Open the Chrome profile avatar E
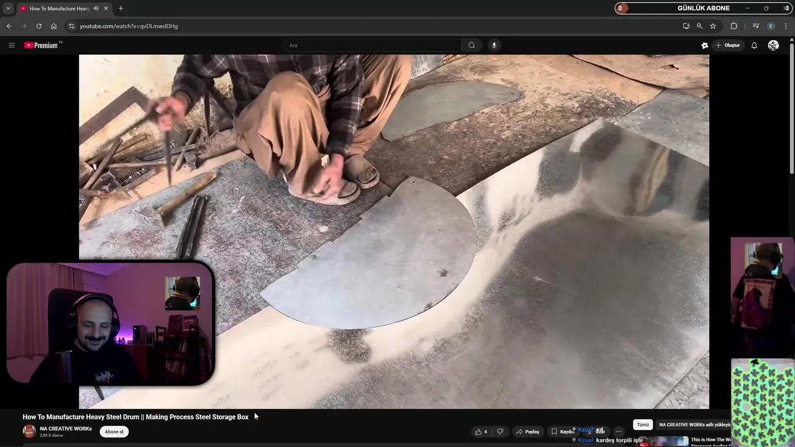 click(x=771, y=26)
